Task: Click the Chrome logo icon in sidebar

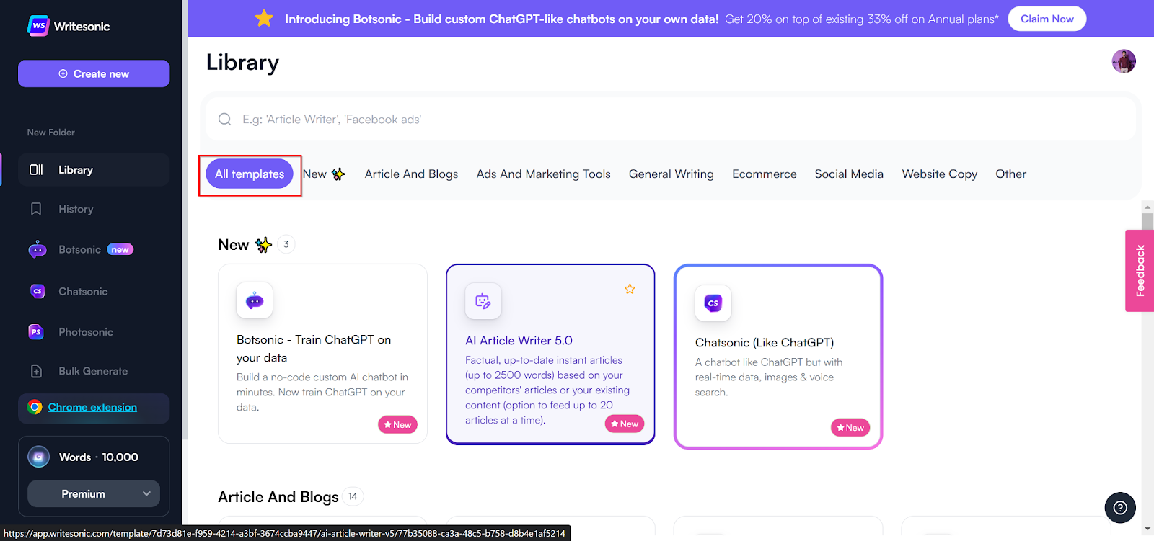Action: coord(35,407)
